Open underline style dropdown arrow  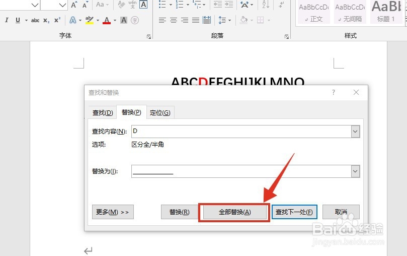(26, 20)
